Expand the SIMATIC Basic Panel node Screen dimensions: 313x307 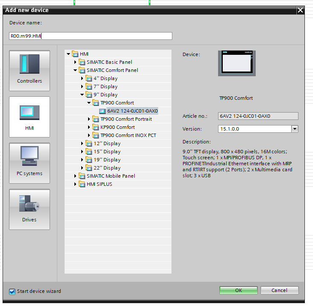coord(75,62)
